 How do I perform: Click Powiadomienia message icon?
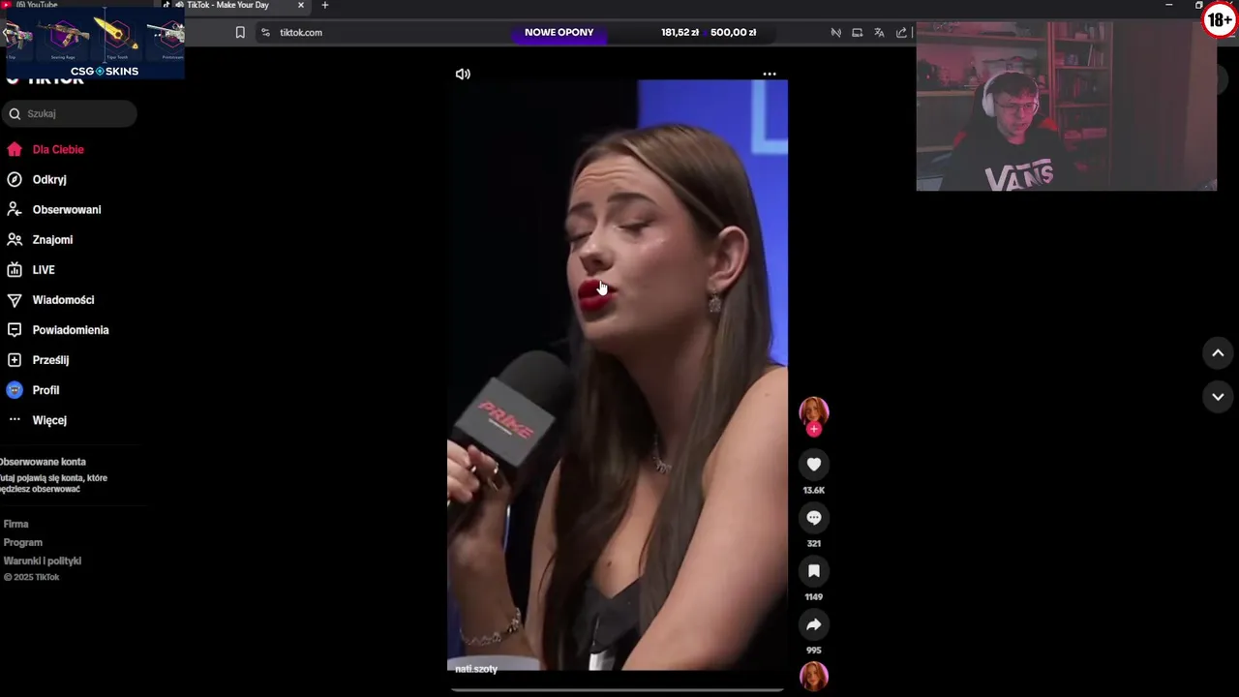[15, 329]
